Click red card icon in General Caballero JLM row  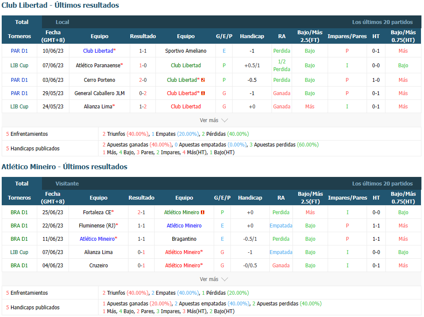(x=203, y=93)
